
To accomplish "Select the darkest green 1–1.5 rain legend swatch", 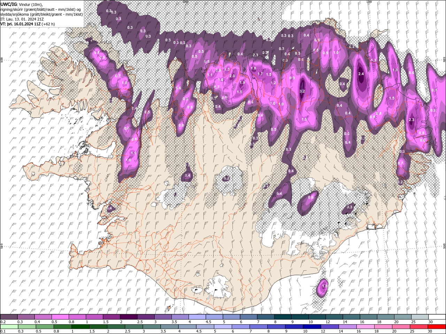I will click(x=81, y=327).
